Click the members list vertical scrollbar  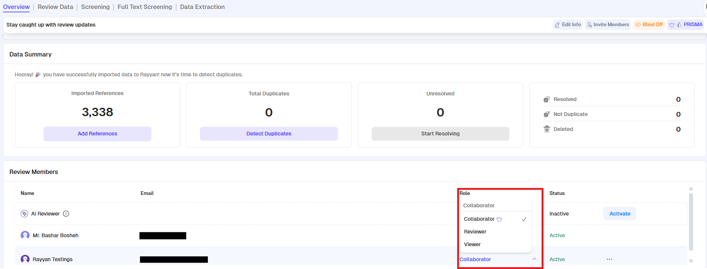pos(691,221)
